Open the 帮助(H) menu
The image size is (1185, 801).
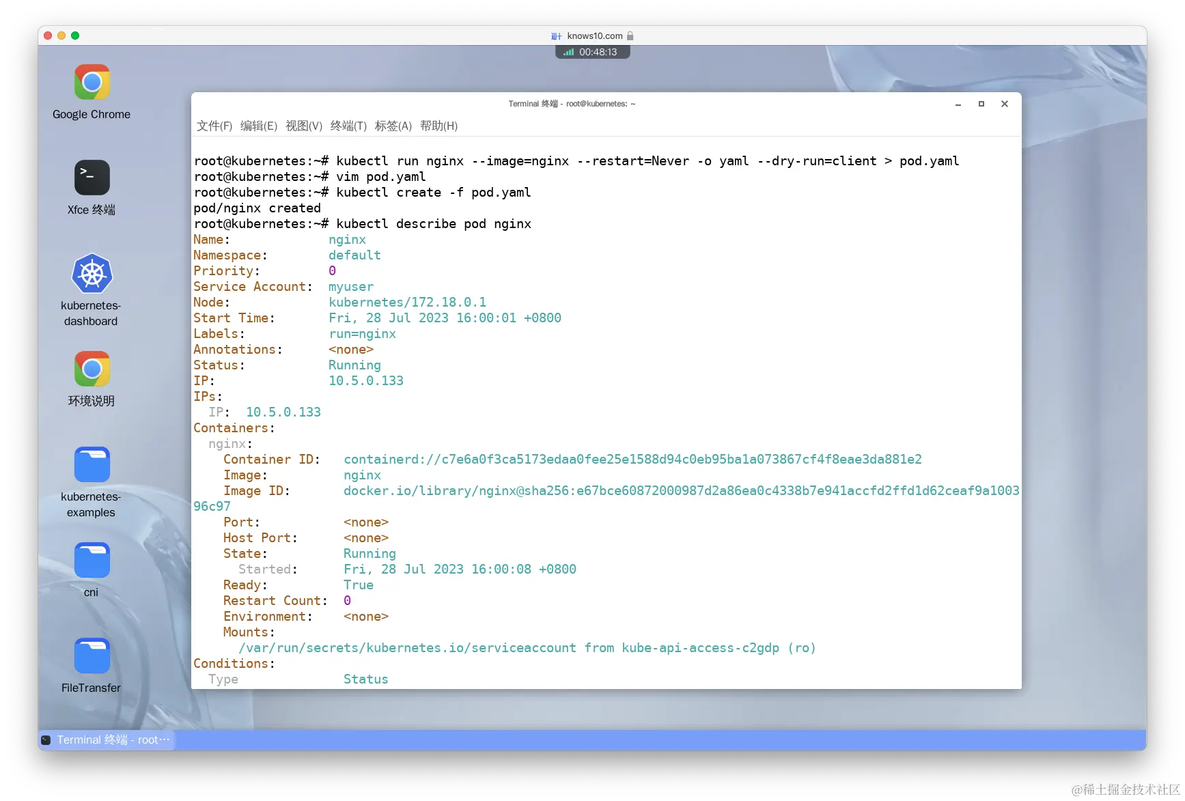point(439,126)
